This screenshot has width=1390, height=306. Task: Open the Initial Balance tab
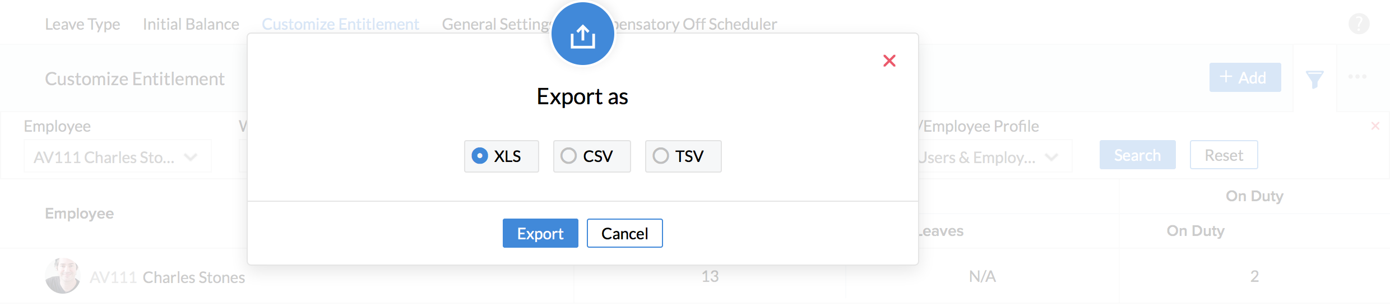[191, 24]
